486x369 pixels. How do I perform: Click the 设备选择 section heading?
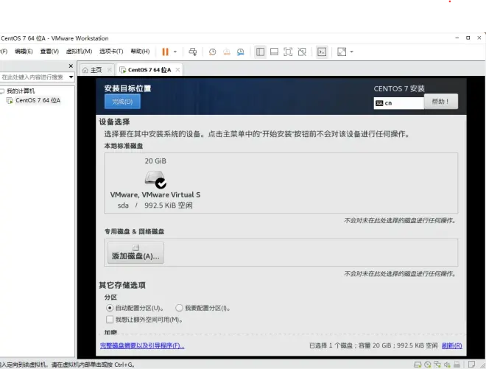pos(114,122)
